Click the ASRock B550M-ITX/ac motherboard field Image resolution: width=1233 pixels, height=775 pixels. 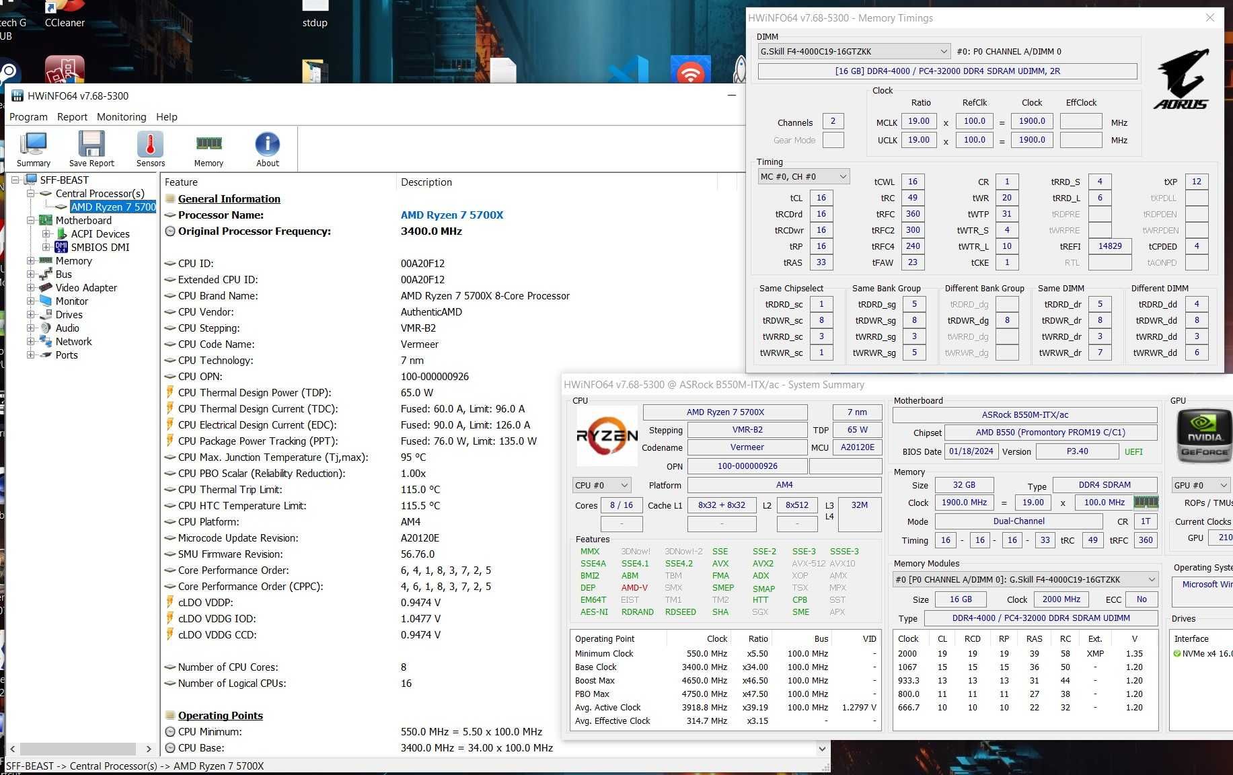[1024, 414]
